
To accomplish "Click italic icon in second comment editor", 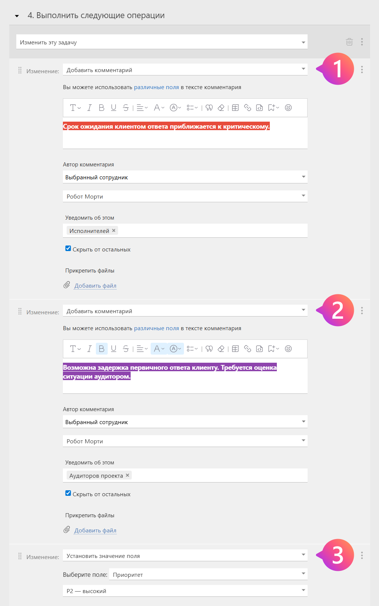I will [89, 349].
